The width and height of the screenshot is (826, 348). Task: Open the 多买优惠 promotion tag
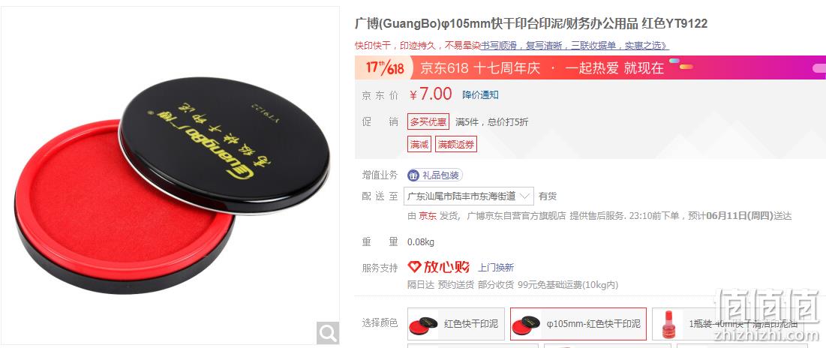click(x=428, y=121)
